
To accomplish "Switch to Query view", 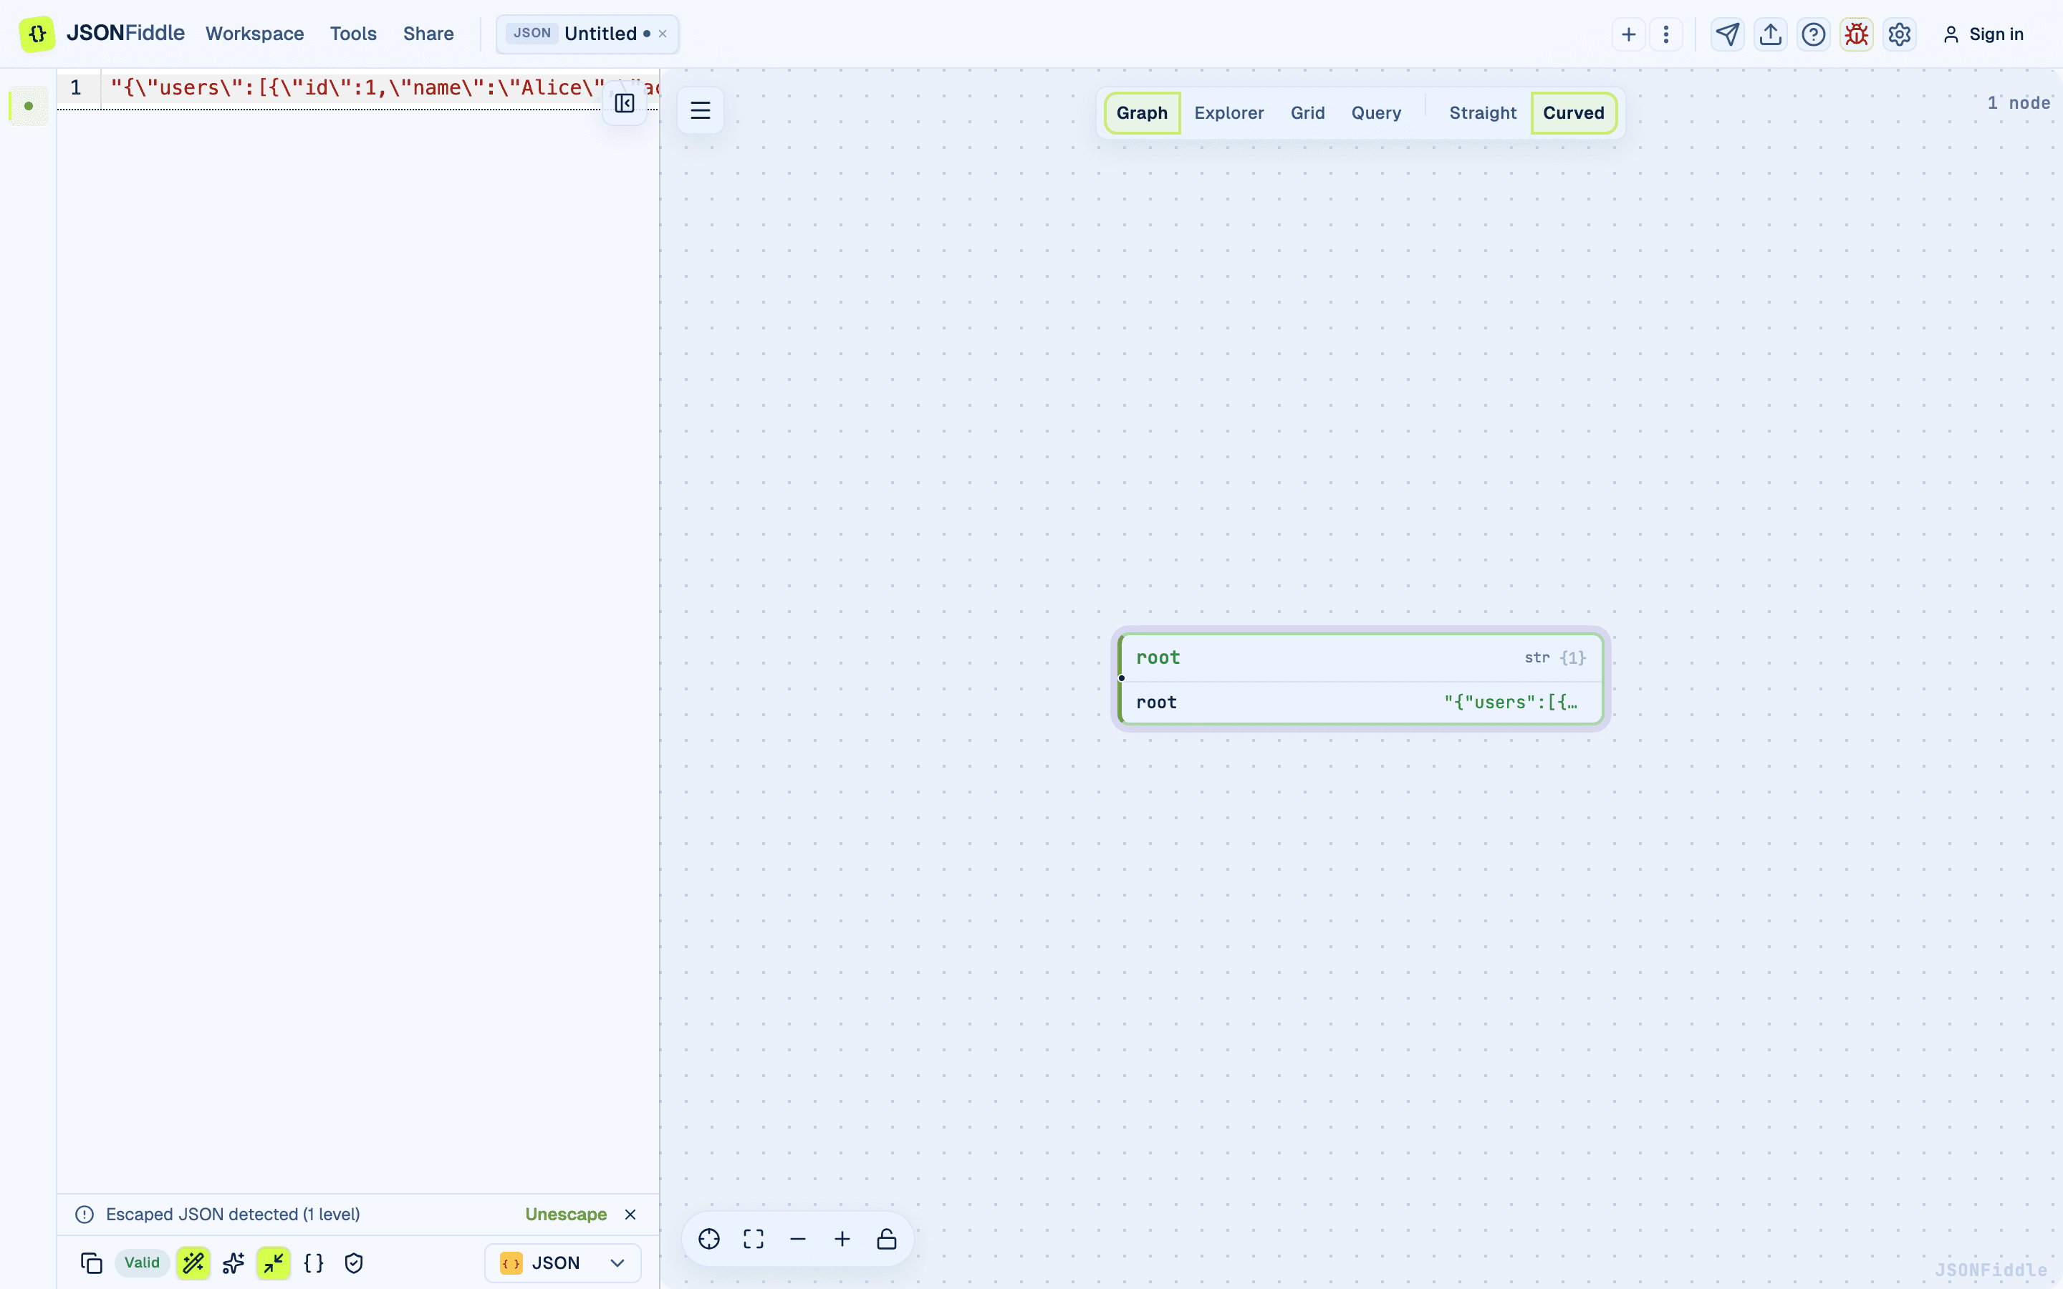I will tap(1376, 112).
